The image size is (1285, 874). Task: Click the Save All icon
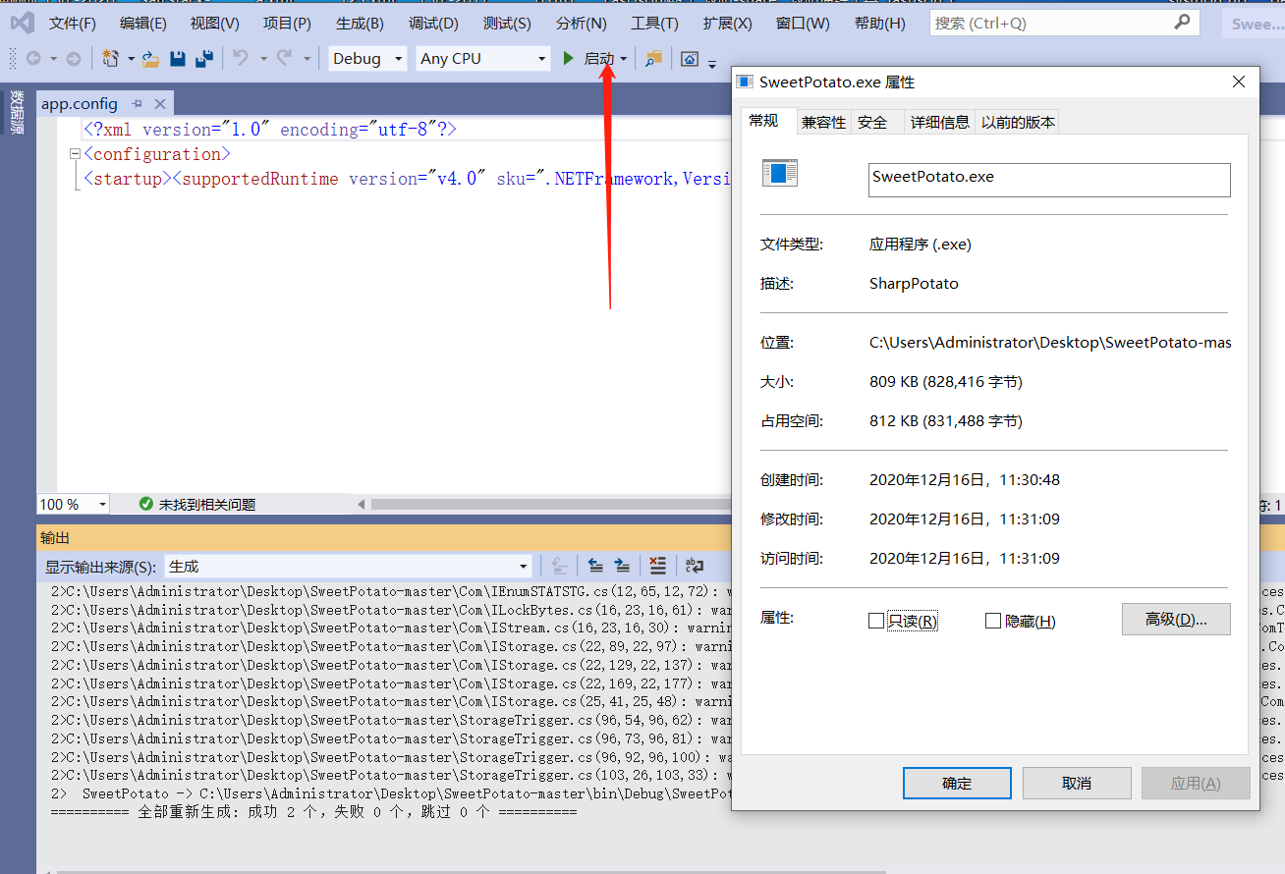[x=204, y=59]
